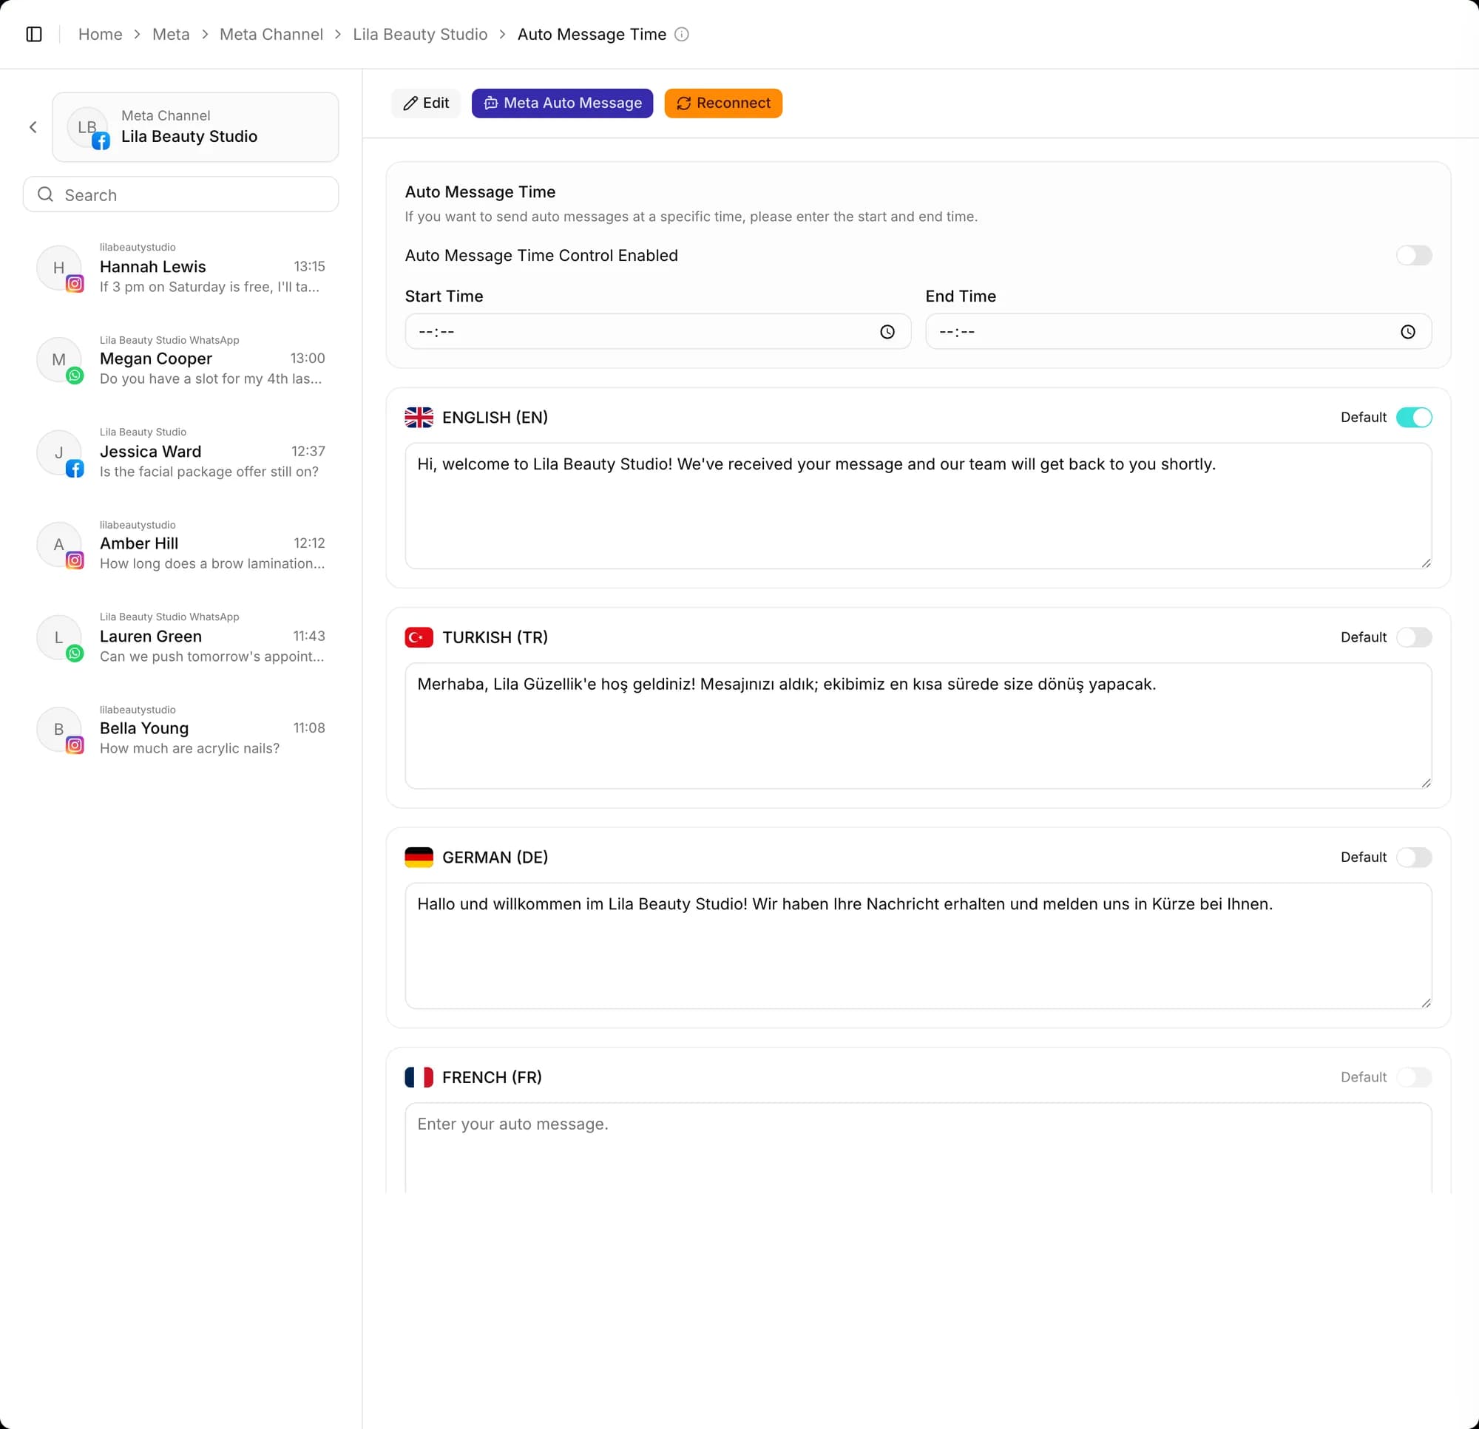Focus the Search conversations field
Screen dimensions: 1479x1429
point(181,194)
